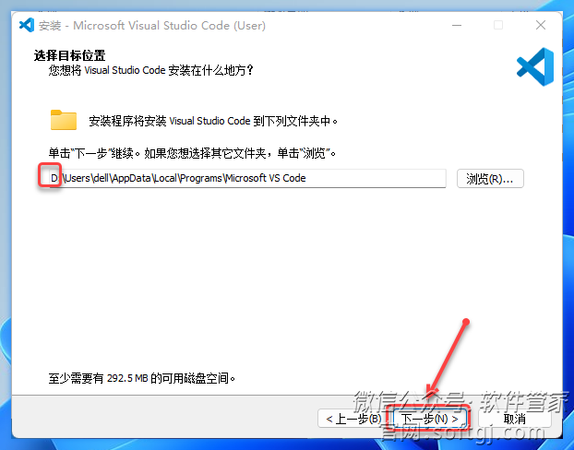Click the disabled maximize button
The width and height of the screenshot is (574, 450).
[x=498, y=25]
